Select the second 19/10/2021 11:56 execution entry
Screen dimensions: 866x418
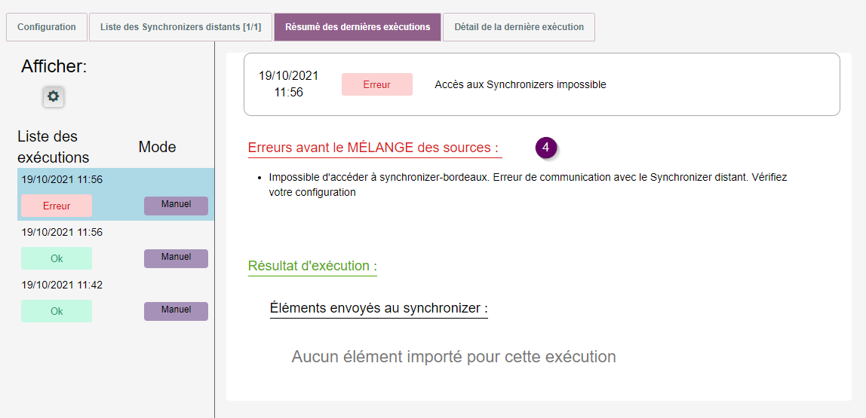pos(62,233)
